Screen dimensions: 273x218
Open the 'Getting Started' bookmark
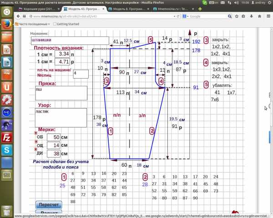67,24
